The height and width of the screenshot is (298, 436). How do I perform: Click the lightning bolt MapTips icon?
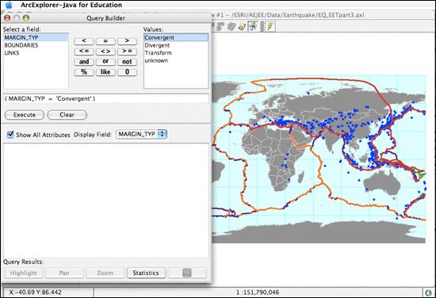click(270, 27)
